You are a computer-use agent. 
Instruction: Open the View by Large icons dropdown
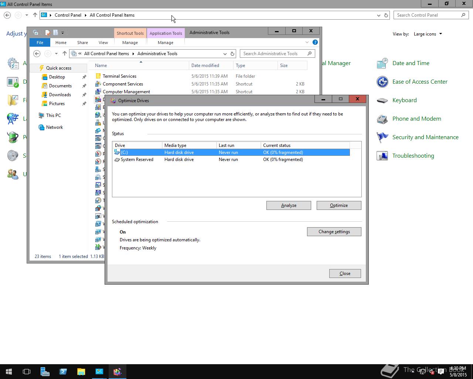428,34
